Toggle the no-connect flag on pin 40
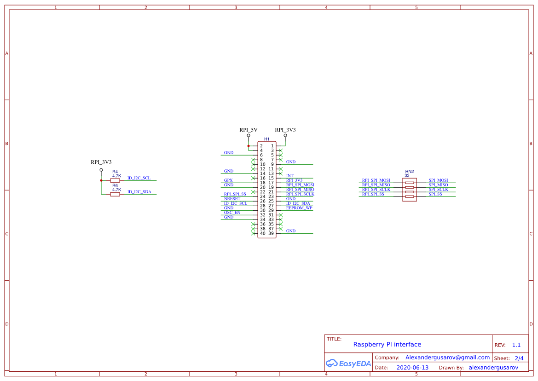The image size is (538, 381). point(253,232)
